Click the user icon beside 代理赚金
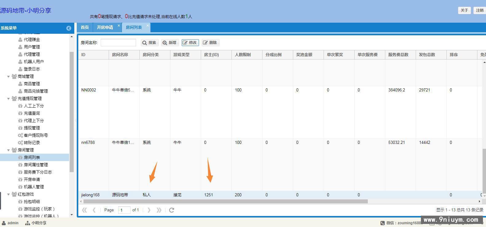The image size is (486, 227). point(20,40)
